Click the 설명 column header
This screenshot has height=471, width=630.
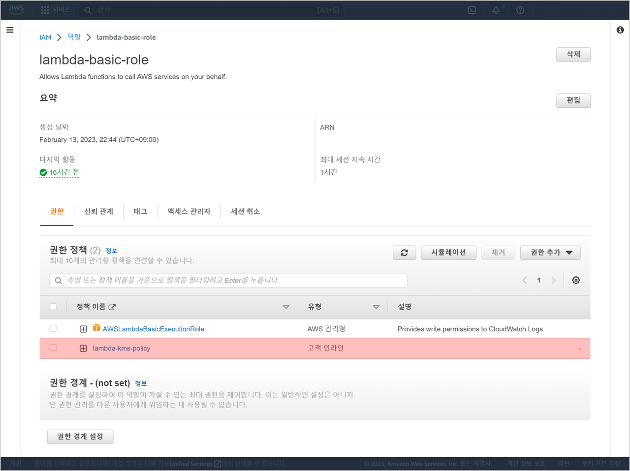point(405,307)
